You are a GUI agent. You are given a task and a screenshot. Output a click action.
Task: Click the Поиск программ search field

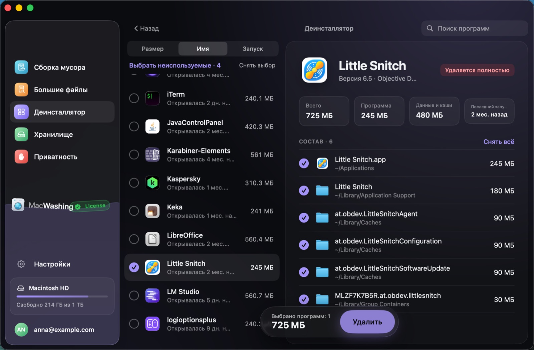point(474,28)
